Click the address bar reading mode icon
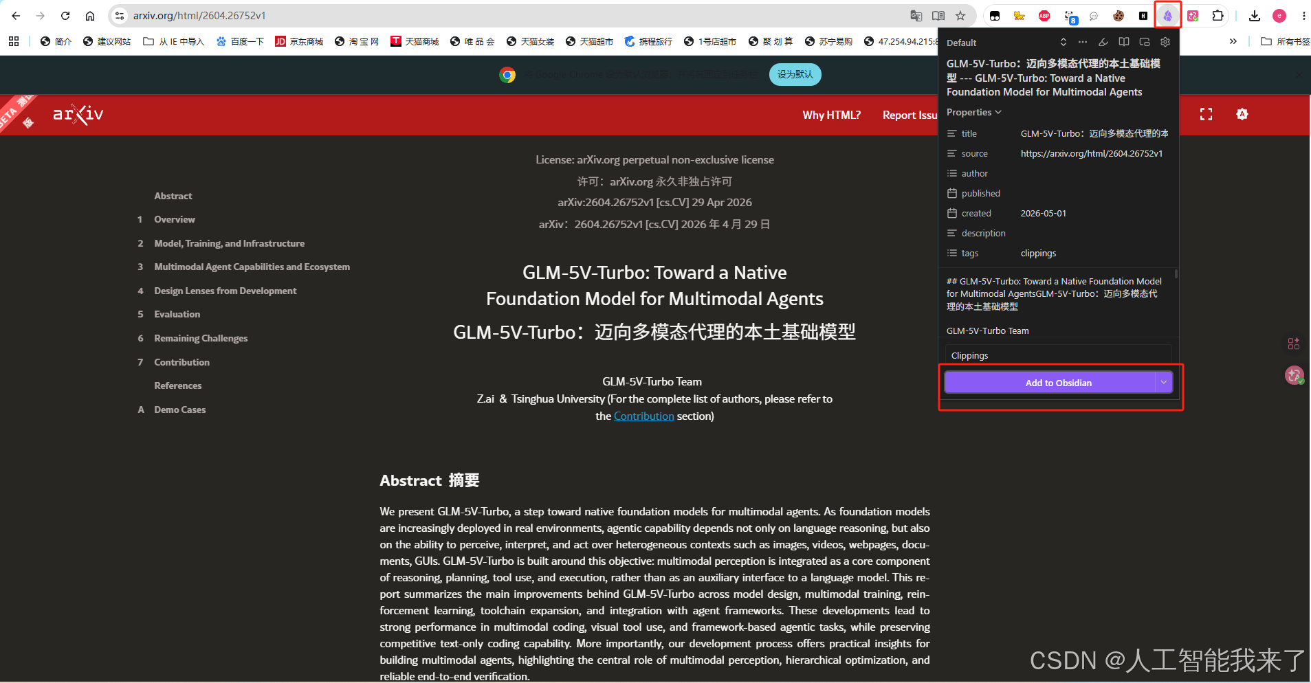 point(938,16)
